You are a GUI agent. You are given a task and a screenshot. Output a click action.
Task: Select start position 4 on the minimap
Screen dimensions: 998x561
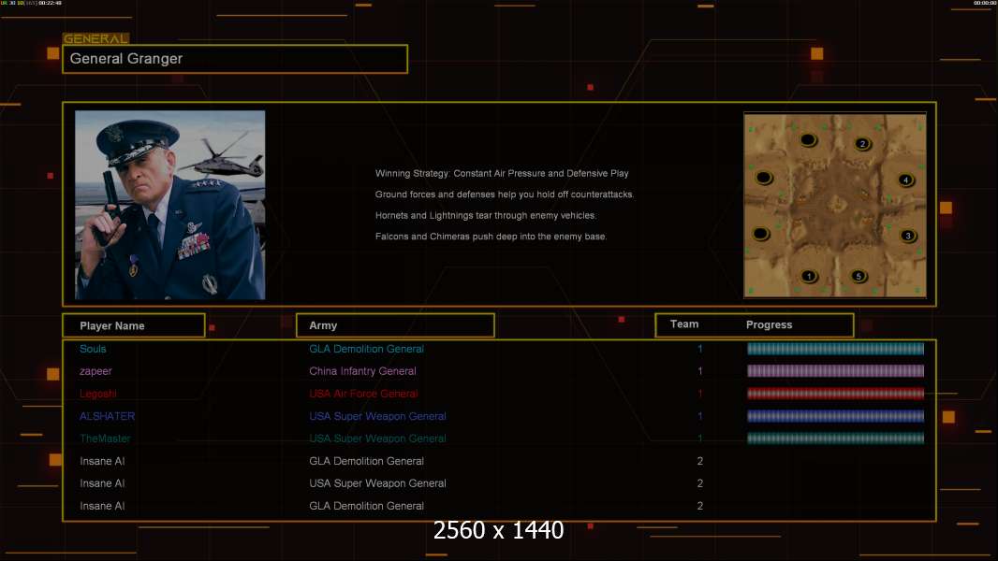[x=905, y=180]
